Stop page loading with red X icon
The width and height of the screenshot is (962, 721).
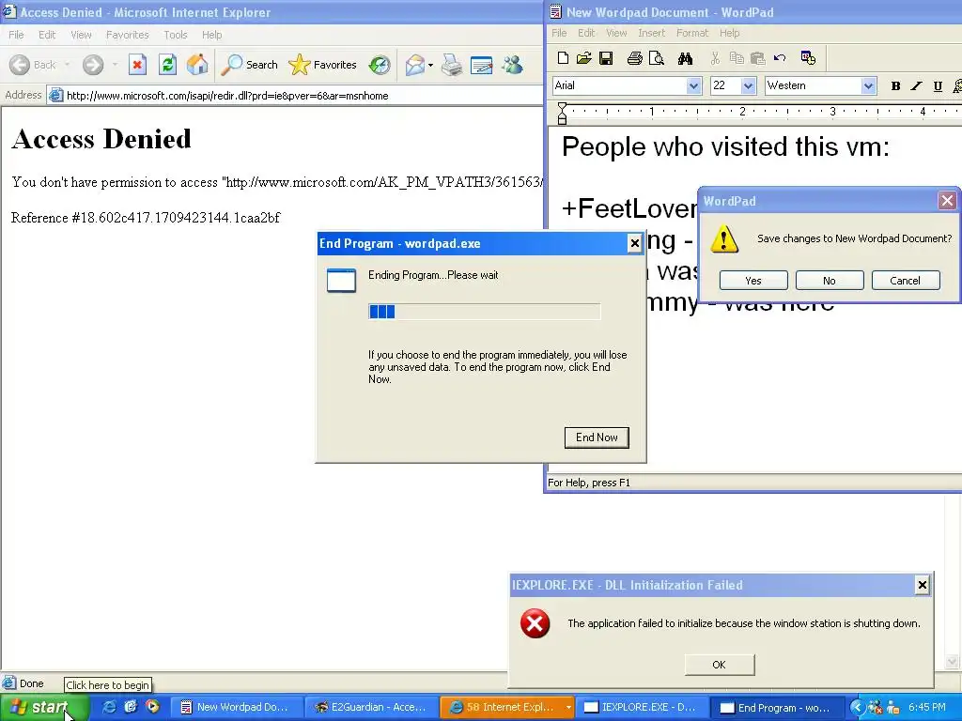click(x=137, y=65)
